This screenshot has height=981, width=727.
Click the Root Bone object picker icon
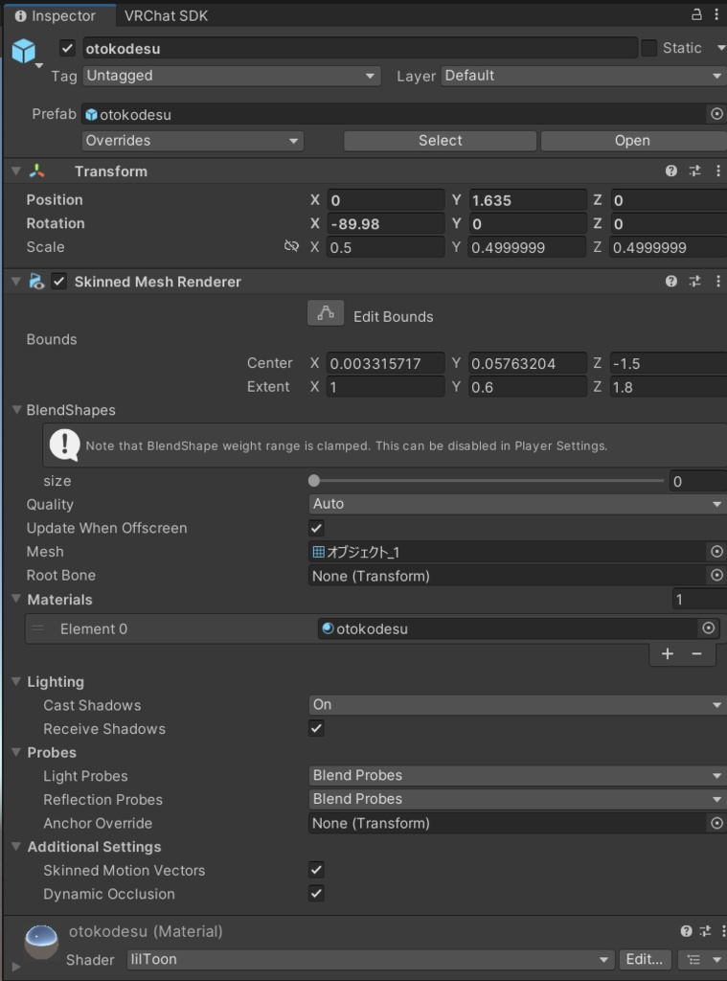(x=716, y=576)
